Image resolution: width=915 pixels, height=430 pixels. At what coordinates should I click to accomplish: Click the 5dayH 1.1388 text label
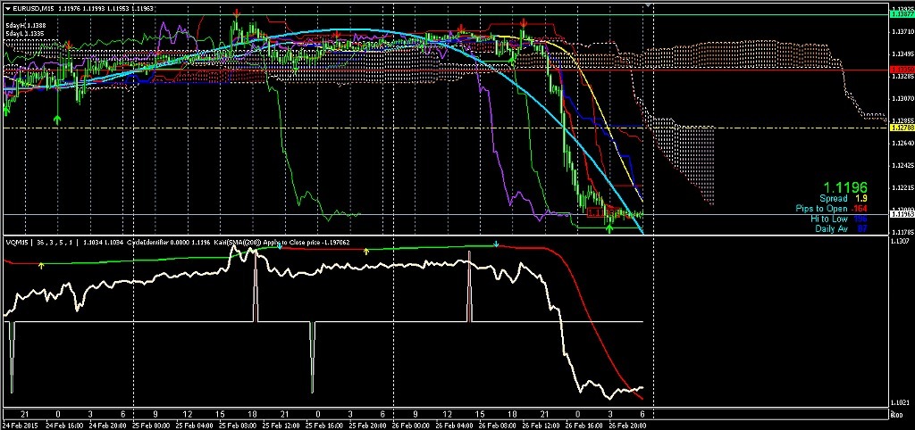click(24, 25)
